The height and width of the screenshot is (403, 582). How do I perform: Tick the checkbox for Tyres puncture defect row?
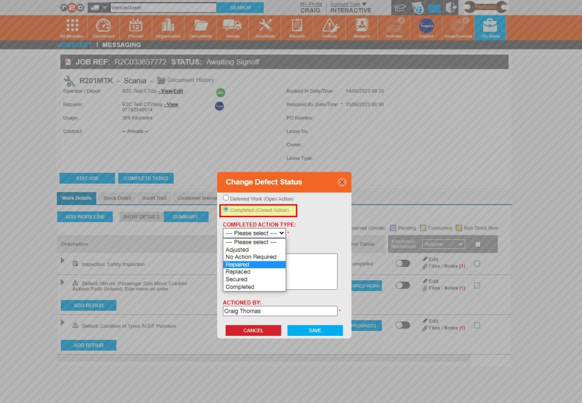[477, 326]
